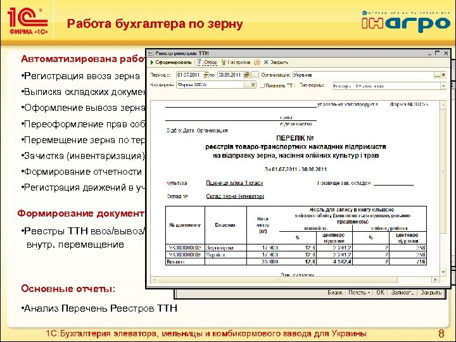456x342 pixels.
Task: Click the stepper beside the start date
Action: click(x=206, y=75)
